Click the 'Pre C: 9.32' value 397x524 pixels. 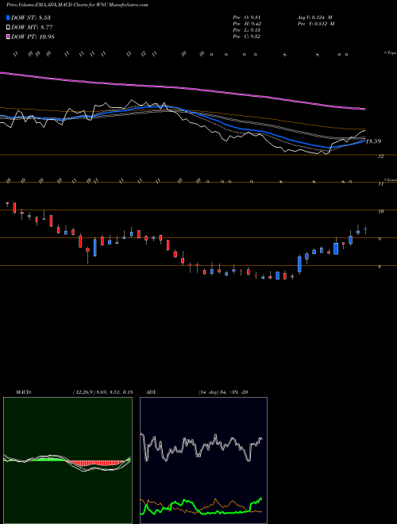point(247,37)
